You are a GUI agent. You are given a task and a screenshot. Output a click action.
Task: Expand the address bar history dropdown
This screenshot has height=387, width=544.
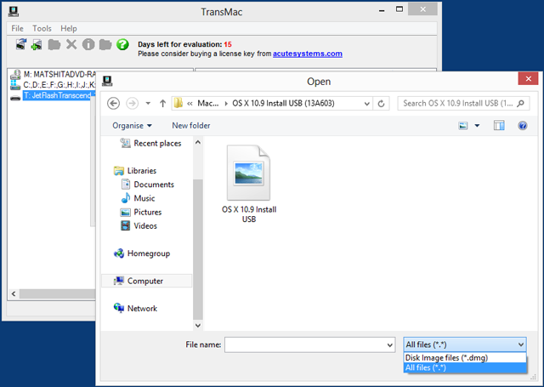[x=366, y=104]
